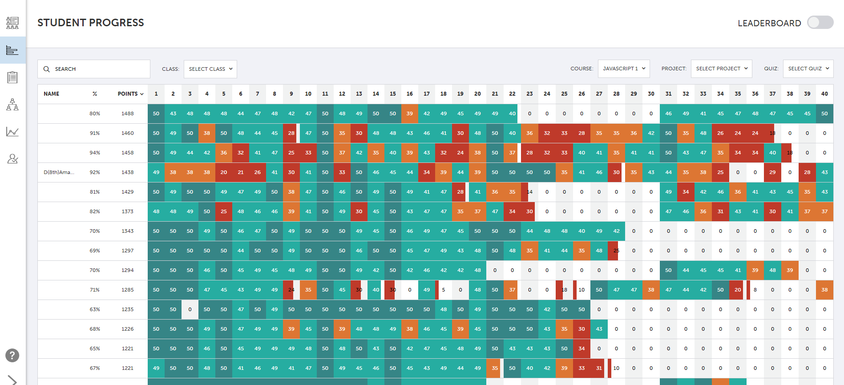Sort by the Points column header
This screenshot has width=844, height=385.
click(x=130, y=94)
